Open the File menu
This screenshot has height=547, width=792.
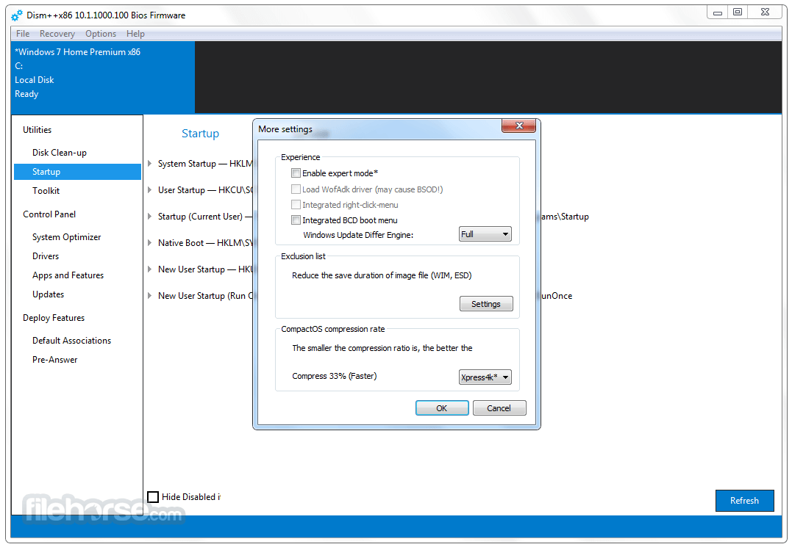pyautogui.click(x=23, y=34)
